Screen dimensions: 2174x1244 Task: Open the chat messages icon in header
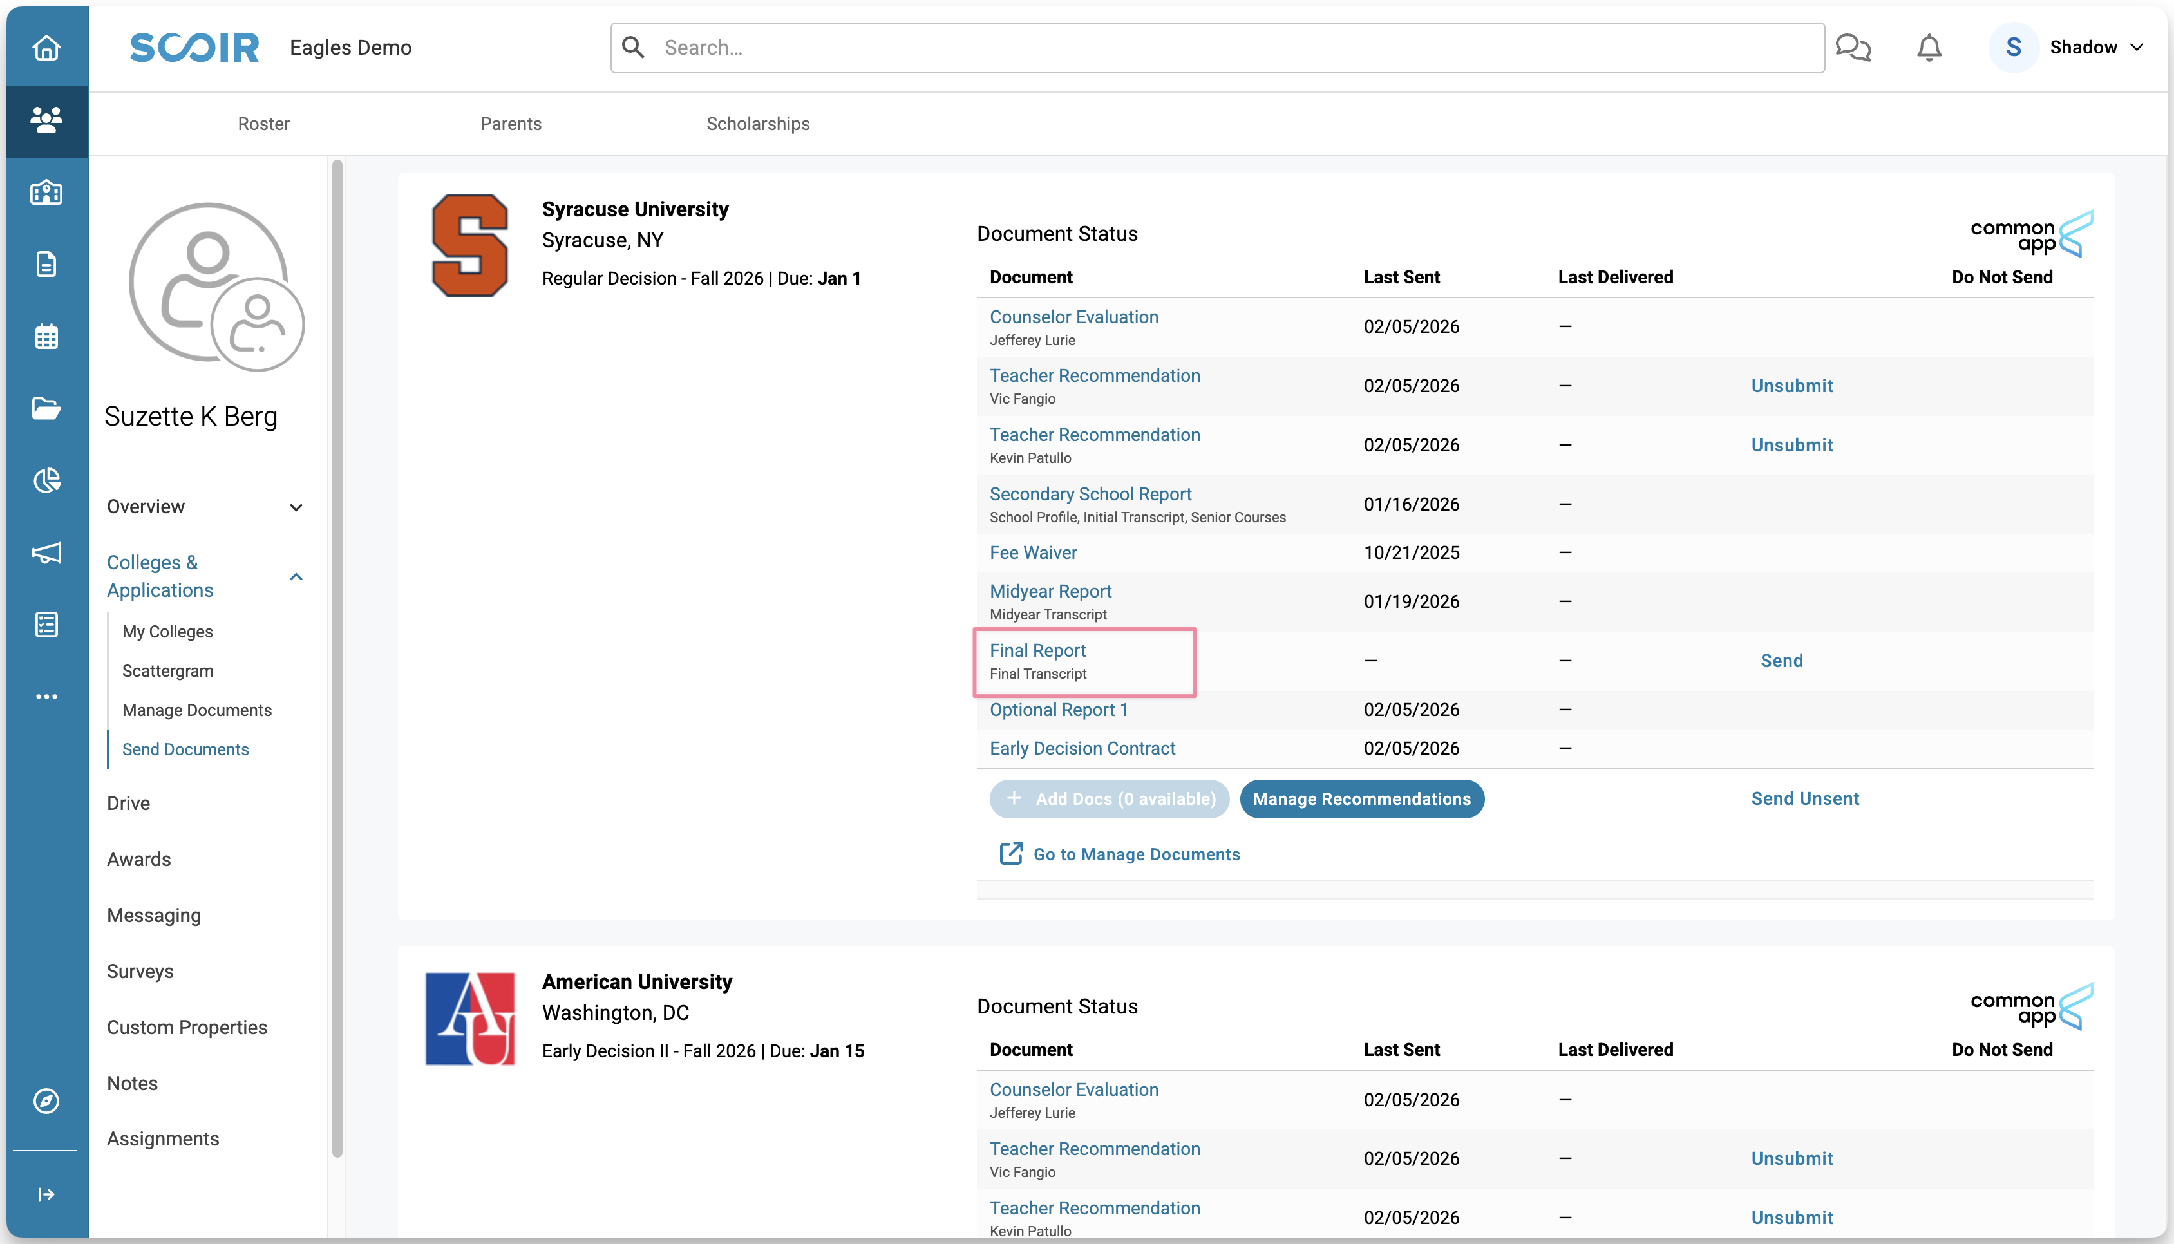point(1852,48)
